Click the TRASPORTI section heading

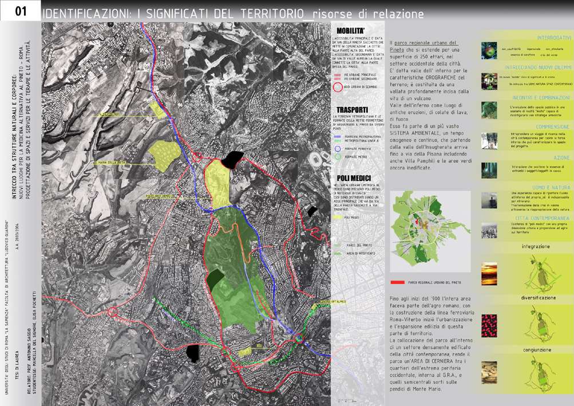(352, 109)
